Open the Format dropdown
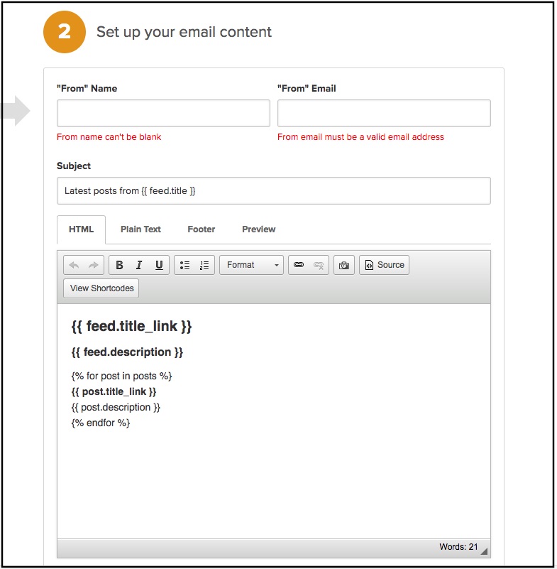The image size is (557, 569). 251,265
